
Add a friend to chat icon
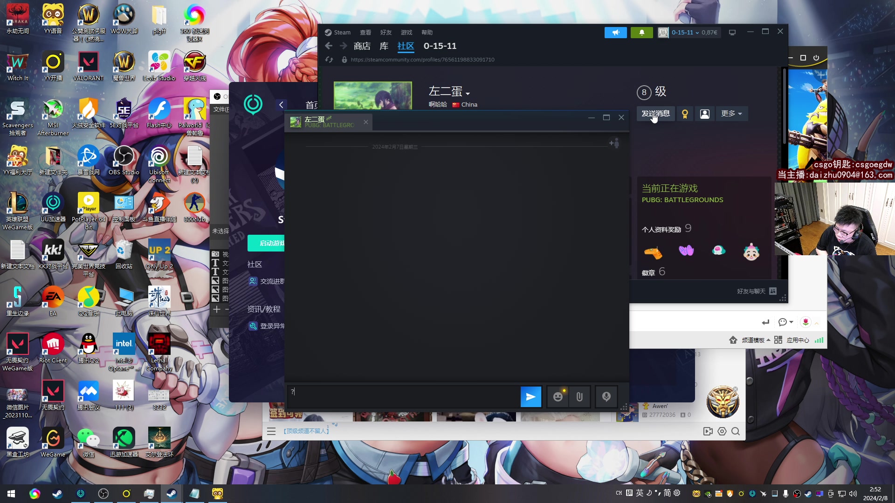coord(614,143)
